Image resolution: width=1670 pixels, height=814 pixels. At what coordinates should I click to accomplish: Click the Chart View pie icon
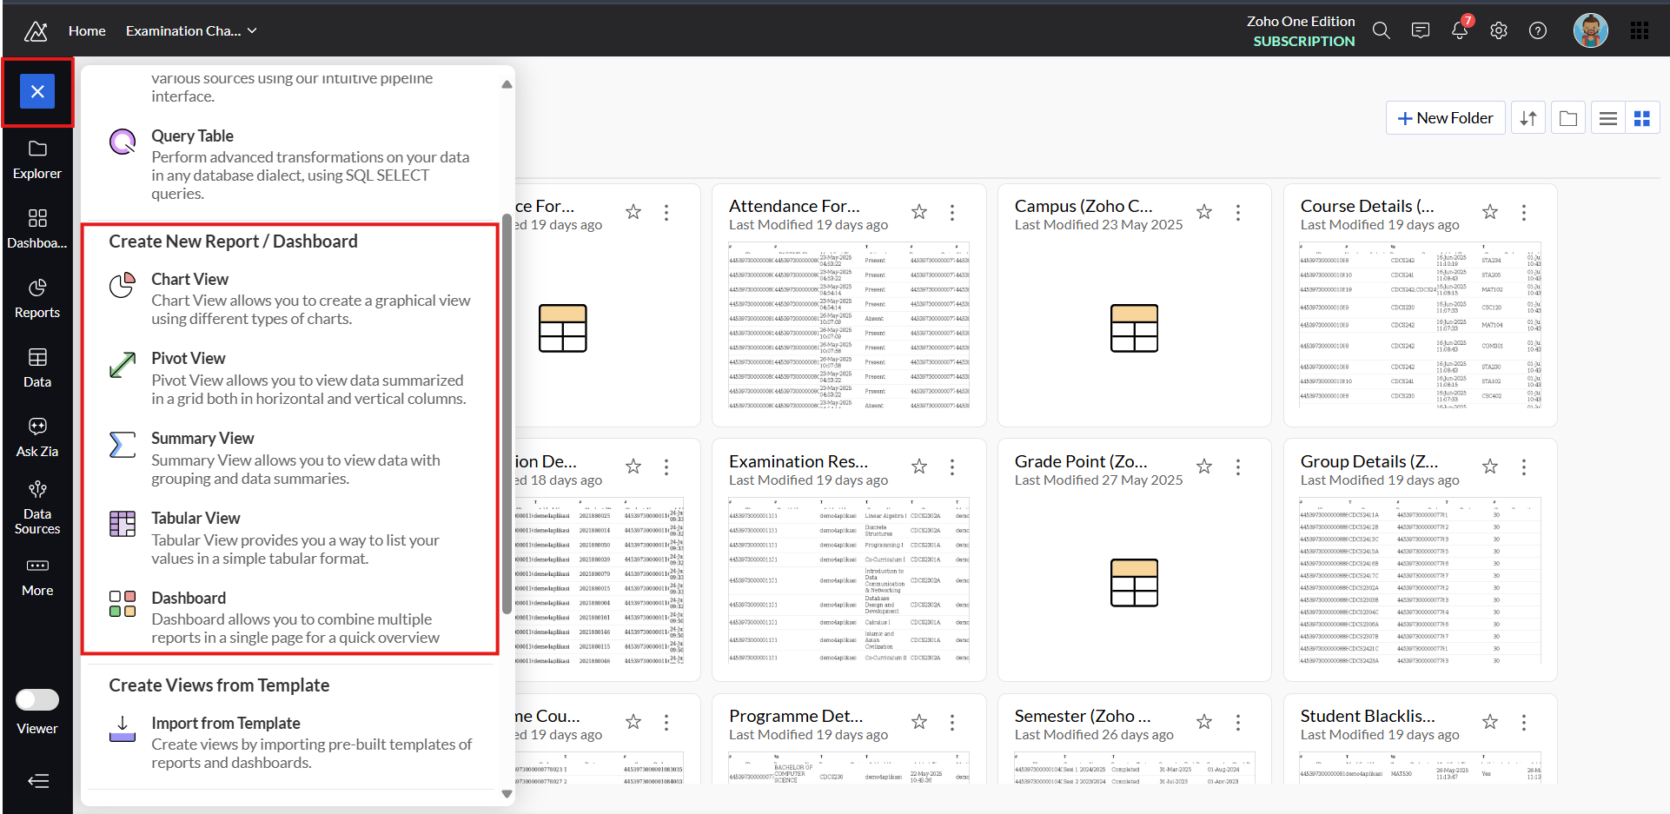123,286
